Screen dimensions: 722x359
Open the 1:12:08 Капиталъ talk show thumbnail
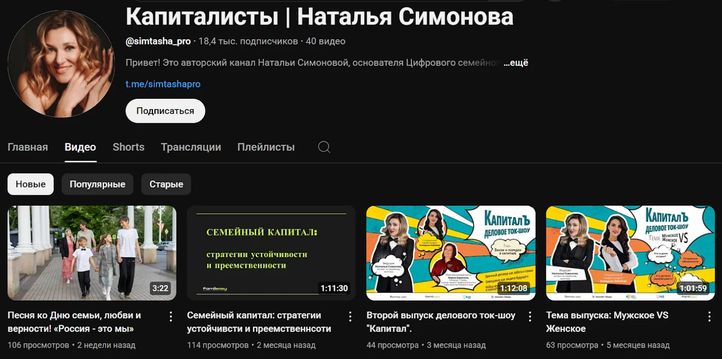click(x=451, y=253)
